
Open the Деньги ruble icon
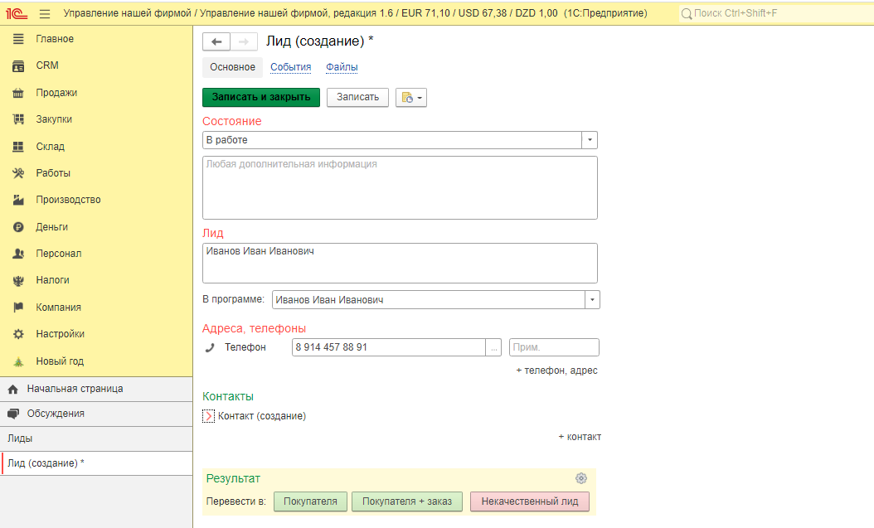[18, 227]
